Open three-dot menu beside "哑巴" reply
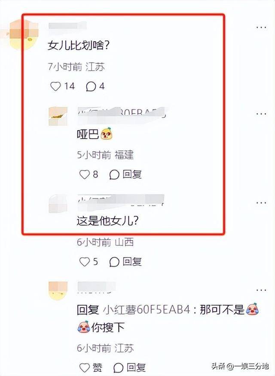 [261, 114]
